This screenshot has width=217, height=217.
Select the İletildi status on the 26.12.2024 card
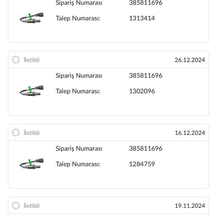coord(32,60)
